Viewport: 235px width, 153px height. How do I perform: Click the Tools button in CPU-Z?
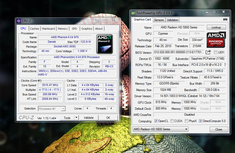(x=67, y=118)
